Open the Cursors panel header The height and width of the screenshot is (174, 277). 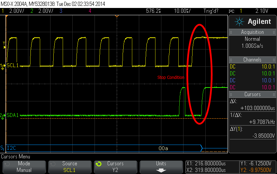[252, 94]
